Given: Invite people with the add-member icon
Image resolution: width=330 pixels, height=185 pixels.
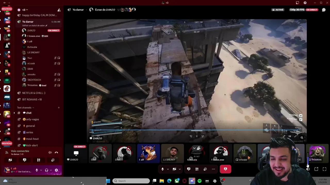Looking at the screenshot, I should tap(59, 10).
